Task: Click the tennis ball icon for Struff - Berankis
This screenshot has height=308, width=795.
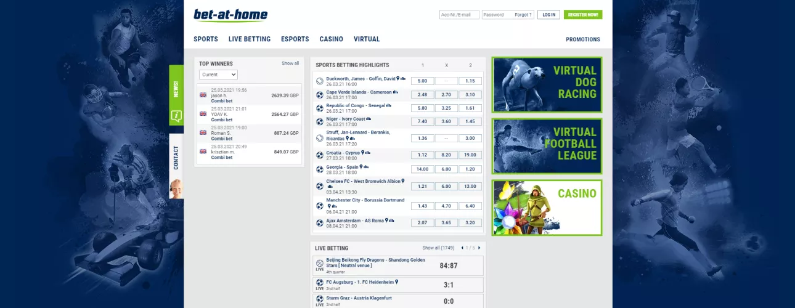Action: click(x=319, y=139)
